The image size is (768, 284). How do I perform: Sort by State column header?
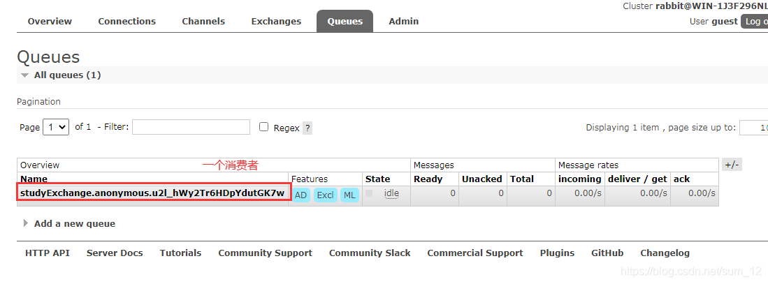coord(377,179)
